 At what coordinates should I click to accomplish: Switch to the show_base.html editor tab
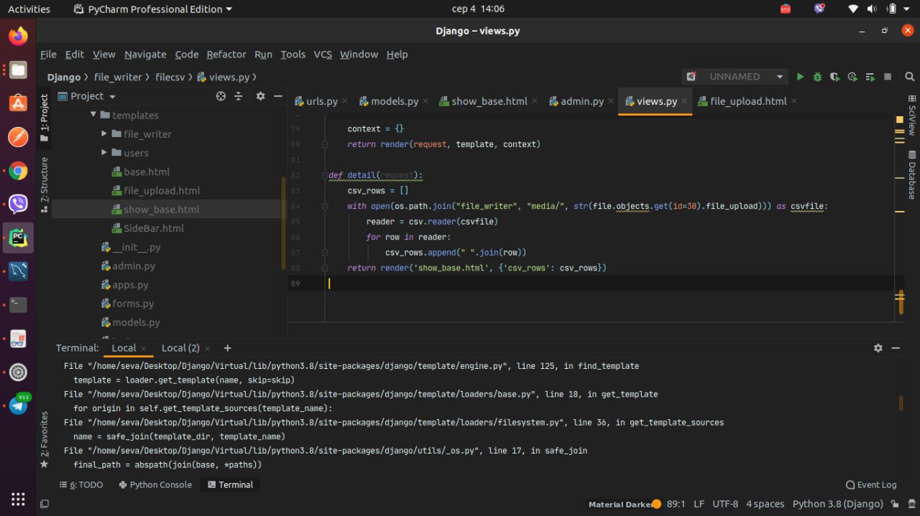point(489,101)
